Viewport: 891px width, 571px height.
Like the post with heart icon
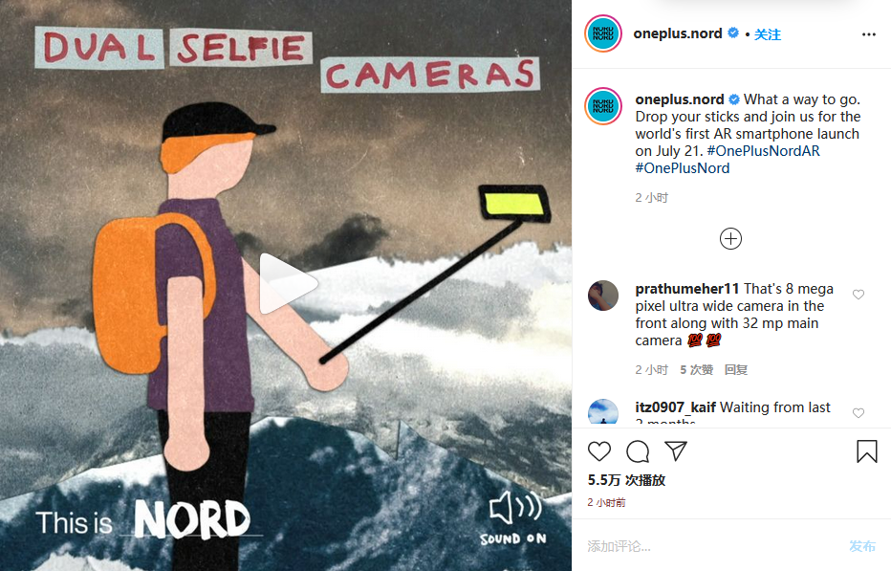click(598, 451)
